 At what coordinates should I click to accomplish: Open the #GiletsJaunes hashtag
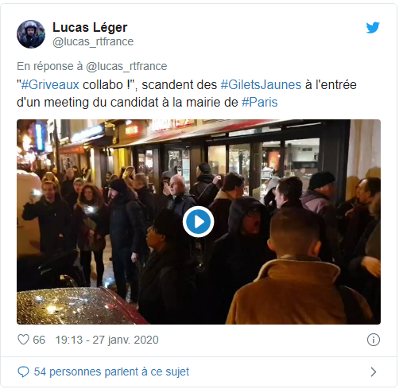[261, 85]
